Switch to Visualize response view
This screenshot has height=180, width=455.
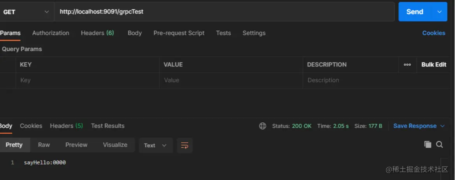pyautogui.click(x=115, y=145)
